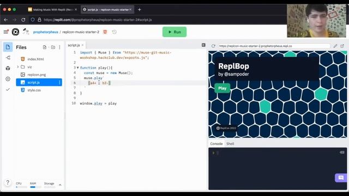Add a new folder in Files
Screen dimensions: 349x196
53,47
